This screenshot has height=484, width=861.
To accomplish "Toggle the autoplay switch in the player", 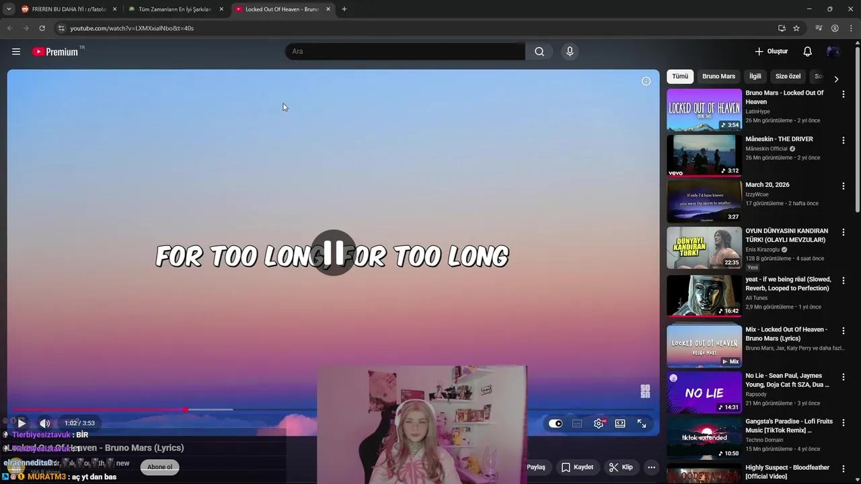I will click(556, 424).
